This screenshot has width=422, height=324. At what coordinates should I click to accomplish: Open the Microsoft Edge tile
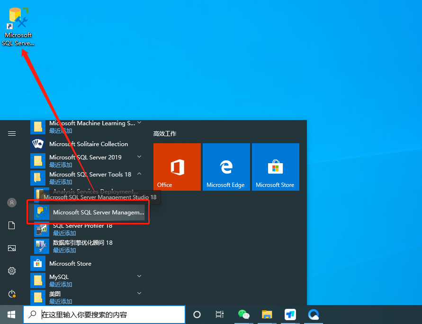click(226, 167)
